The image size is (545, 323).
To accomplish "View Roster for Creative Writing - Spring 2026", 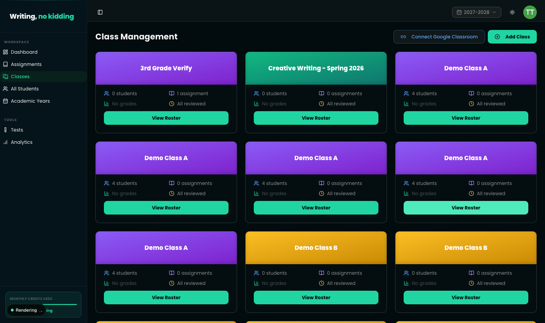I will click(x=316, y=118).
